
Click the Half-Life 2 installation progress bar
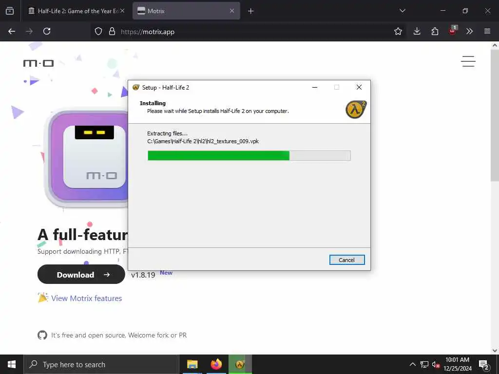(249, 155)
